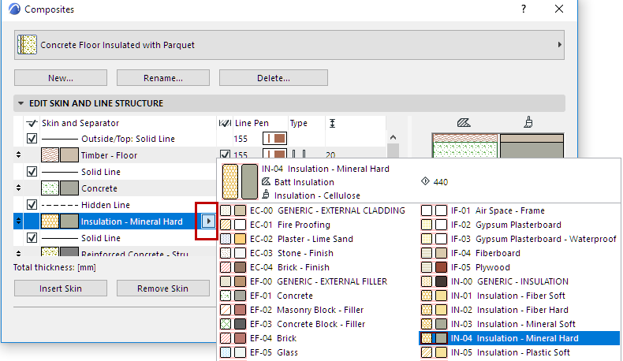The image size is (623, 361).
Task: Choose IN-02 Insulation - Fiber Hard material
Action: pos(520,310)
